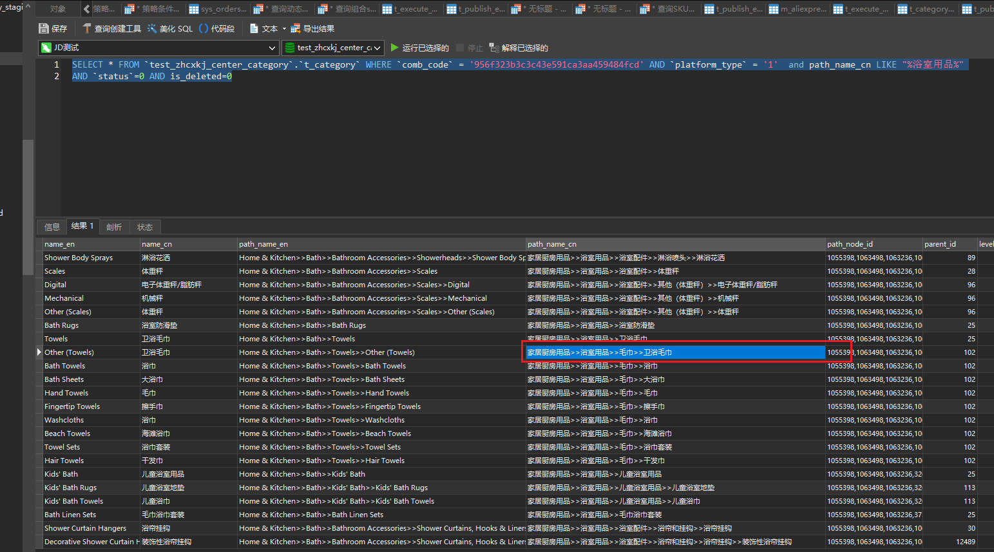Viewport: 994px width, 552px height.
Task: Switch to the m_aliexpre table tab
Action: click(799, 9)
